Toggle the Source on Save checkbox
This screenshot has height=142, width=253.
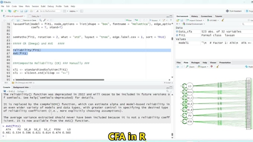click(22, 20)
